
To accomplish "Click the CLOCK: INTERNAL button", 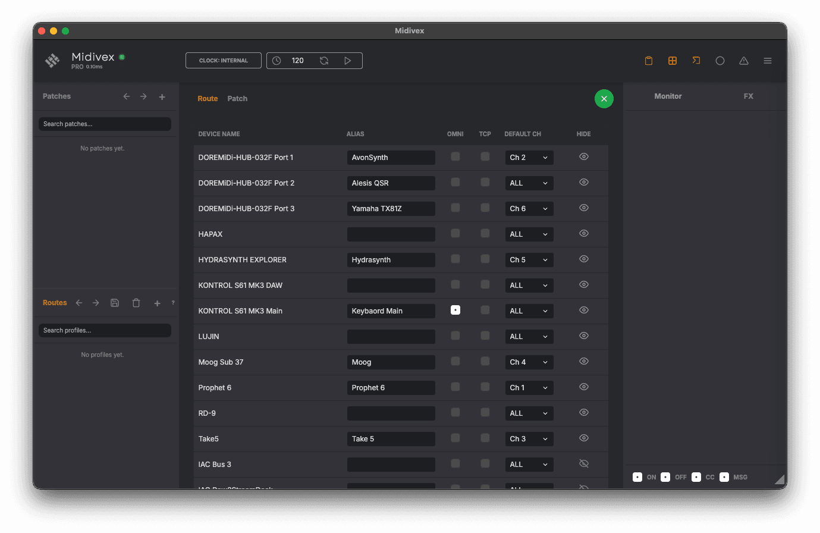I will point(224,61).
